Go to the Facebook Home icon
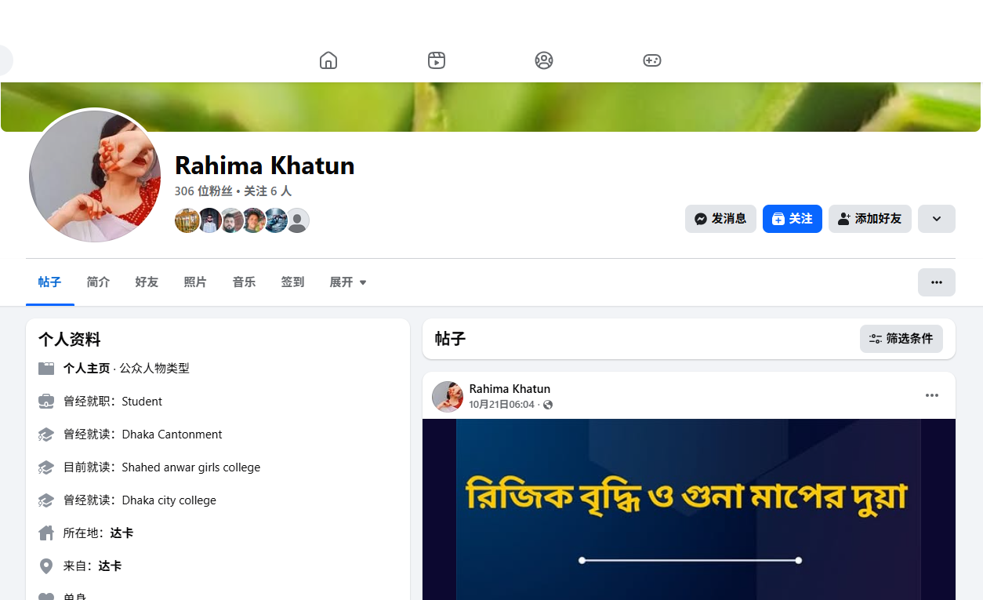 (328, 60)
